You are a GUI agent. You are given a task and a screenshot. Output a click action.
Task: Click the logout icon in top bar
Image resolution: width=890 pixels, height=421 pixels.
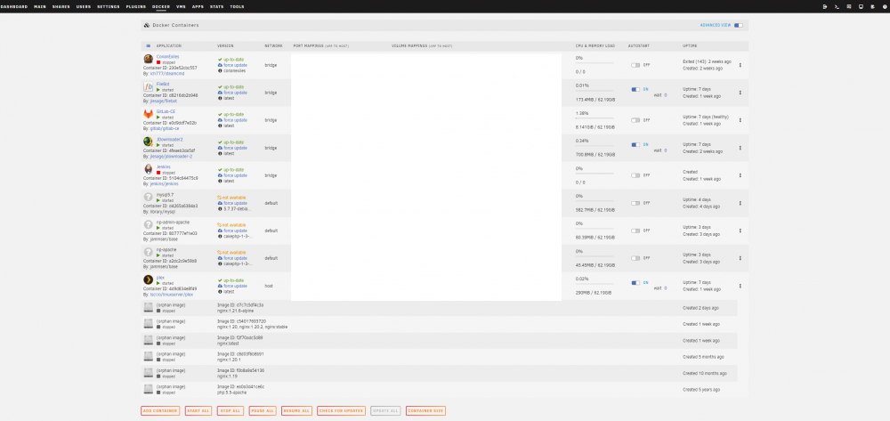[825, 7]
